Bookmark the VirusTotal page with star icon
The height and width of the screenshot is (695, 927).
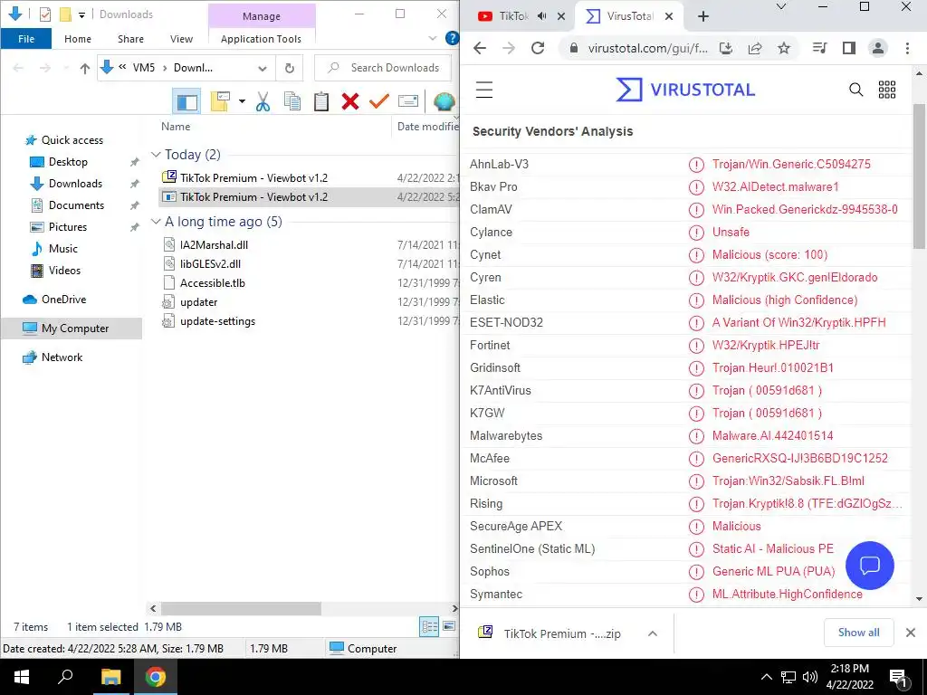(x=784, y=48)
